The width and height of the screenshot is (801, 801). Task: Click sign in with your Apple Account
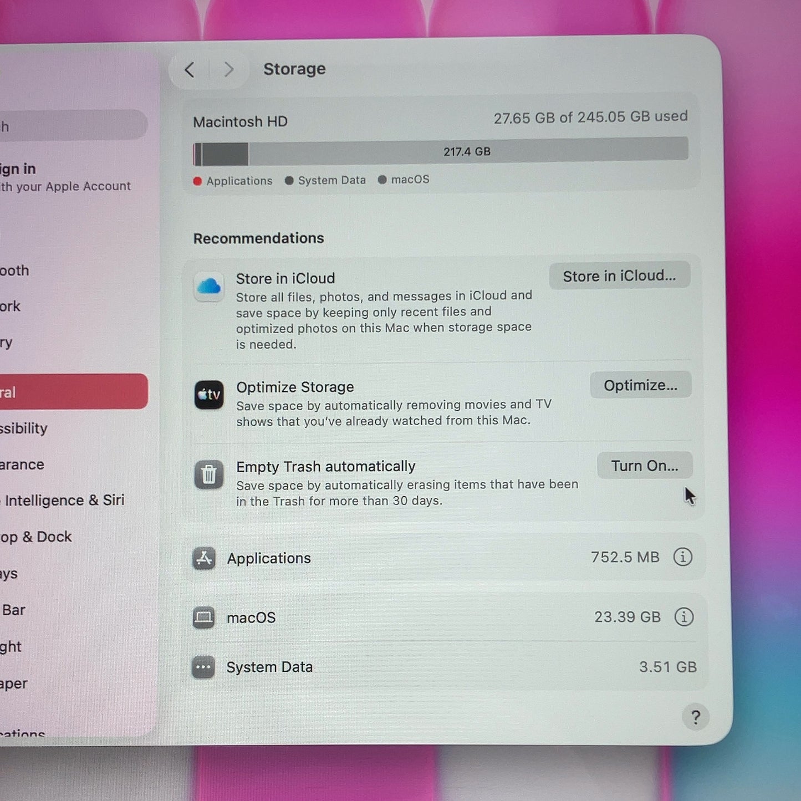(x=65, y=177)
